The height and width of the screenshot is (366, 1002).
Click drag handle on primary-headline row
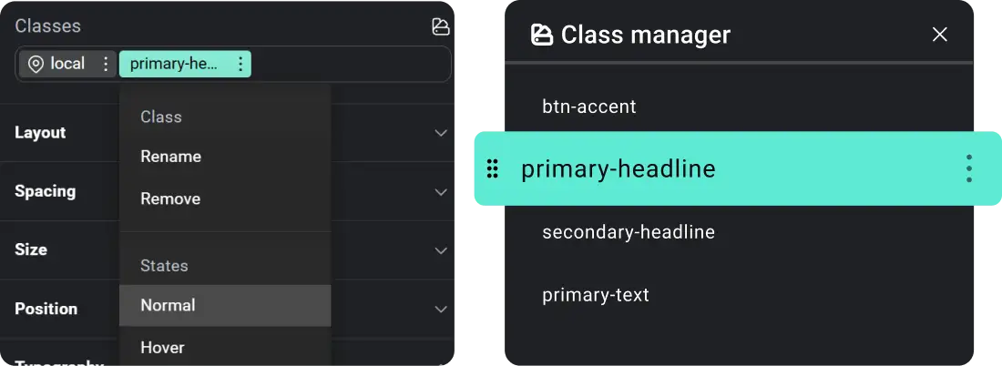click(493, 168)
